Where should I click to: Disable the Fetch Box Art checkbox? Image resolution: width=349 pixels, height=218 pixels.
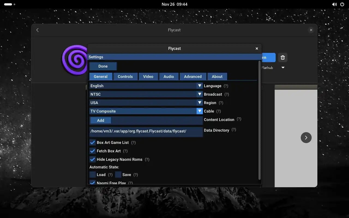92,151
